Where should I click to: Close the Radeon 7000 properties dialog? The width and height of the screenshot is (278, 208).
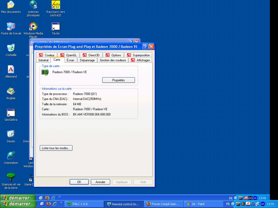pyautogui.click(x=151, y=47)
